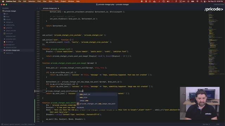This screenshot has height=126, width=225.
Task: Click the Tab Size indicator in status bar
Action: coord(206,125)
